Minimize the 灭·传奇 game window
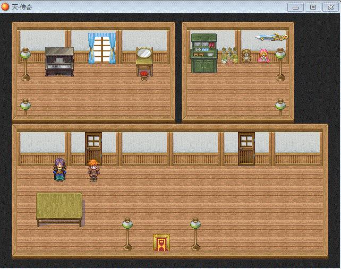 coord(295,7)
